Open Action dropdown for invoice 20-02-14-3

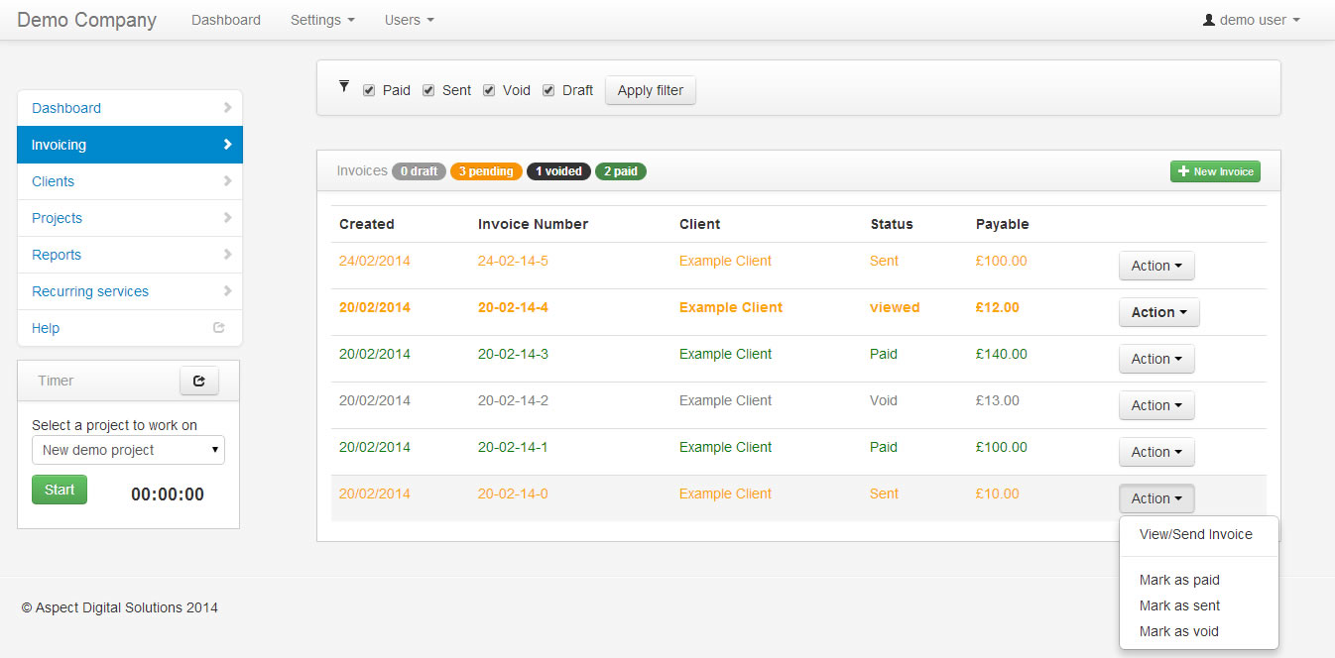[1156, 359]
